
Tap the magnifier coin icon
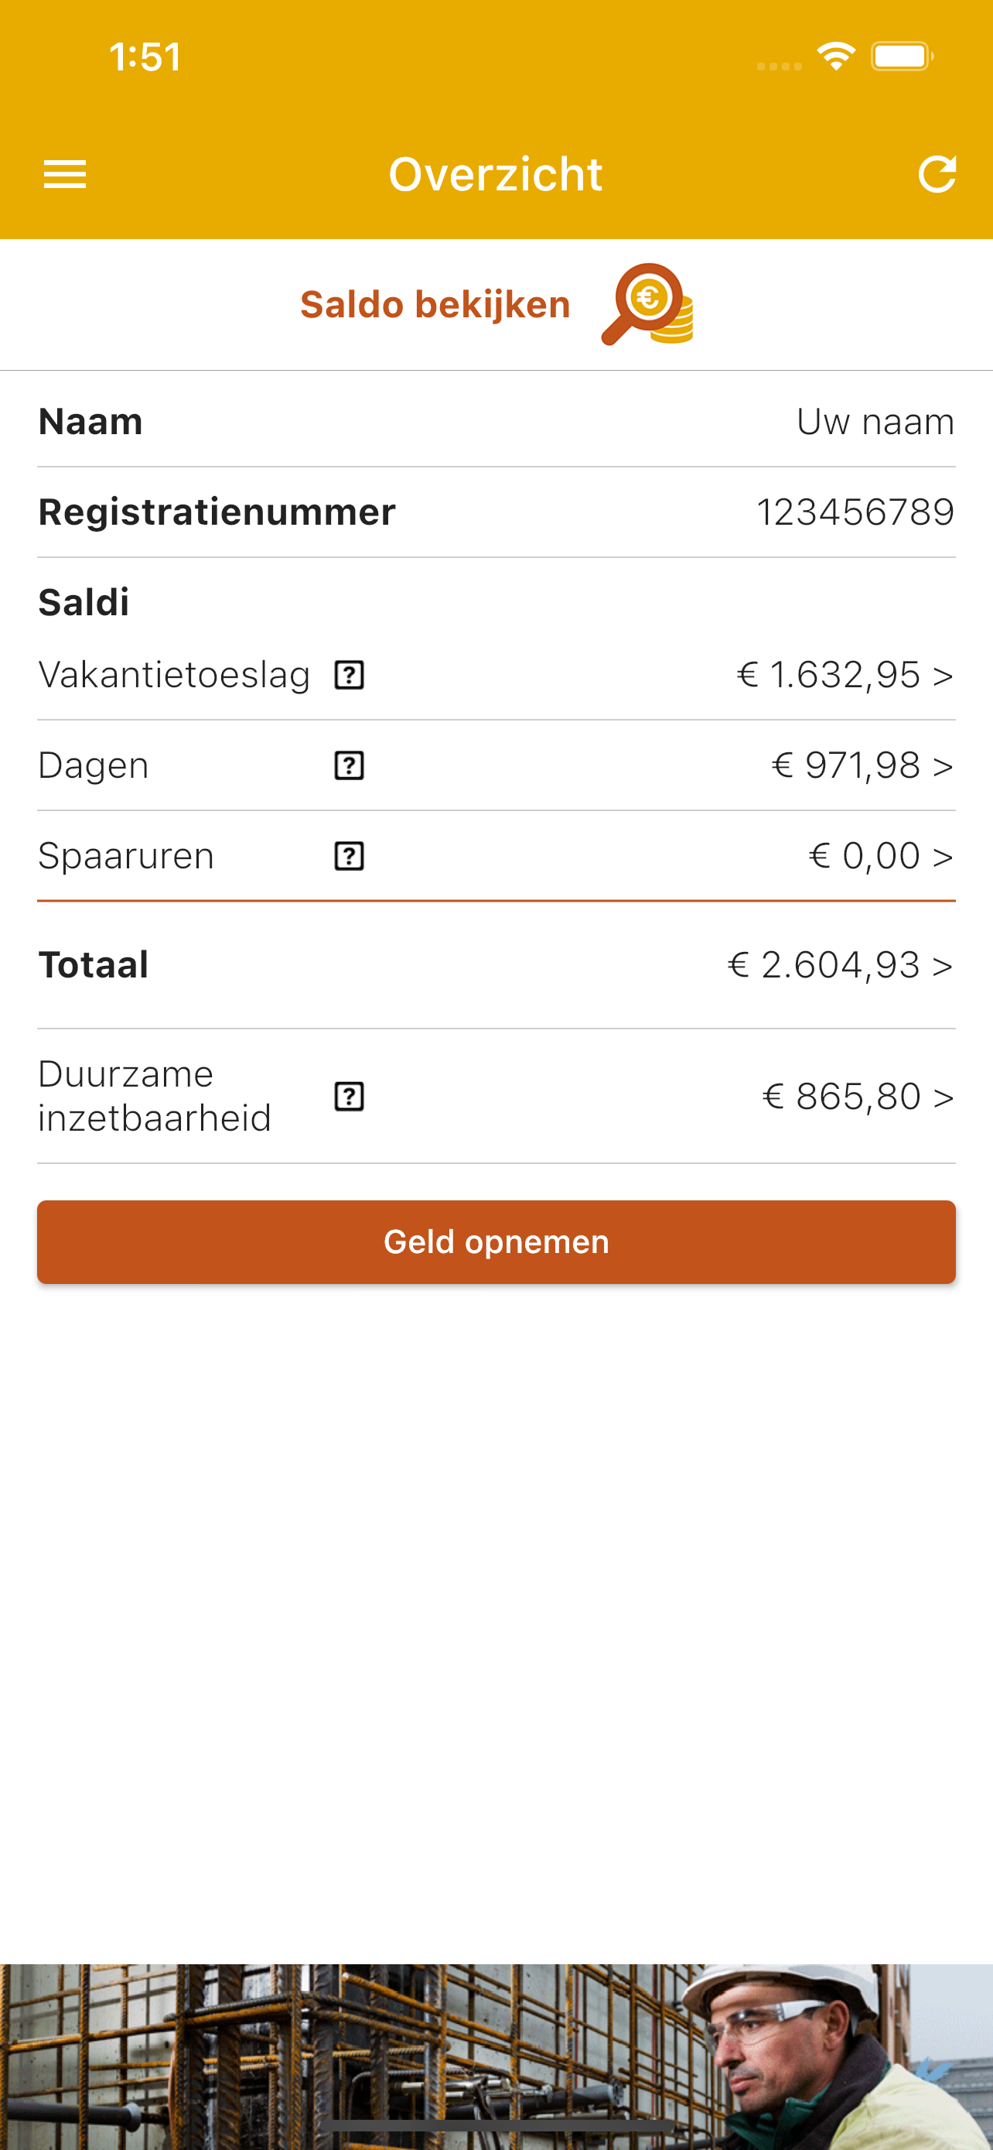pyautogui.click(x=648, y=304)
